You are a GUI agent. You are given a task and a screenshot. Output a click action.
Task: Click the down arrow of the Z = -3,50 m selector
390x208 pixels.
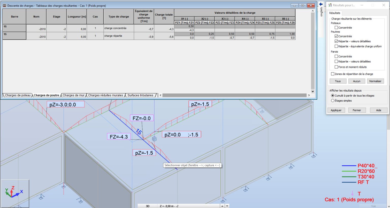227,206
